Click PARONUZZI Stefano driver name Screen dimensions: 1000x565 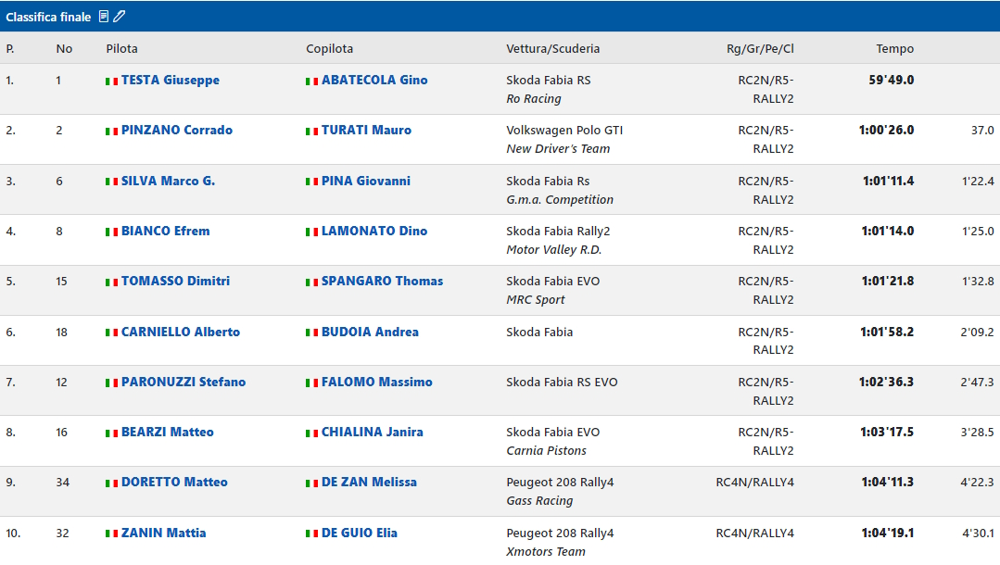point(184,382)
